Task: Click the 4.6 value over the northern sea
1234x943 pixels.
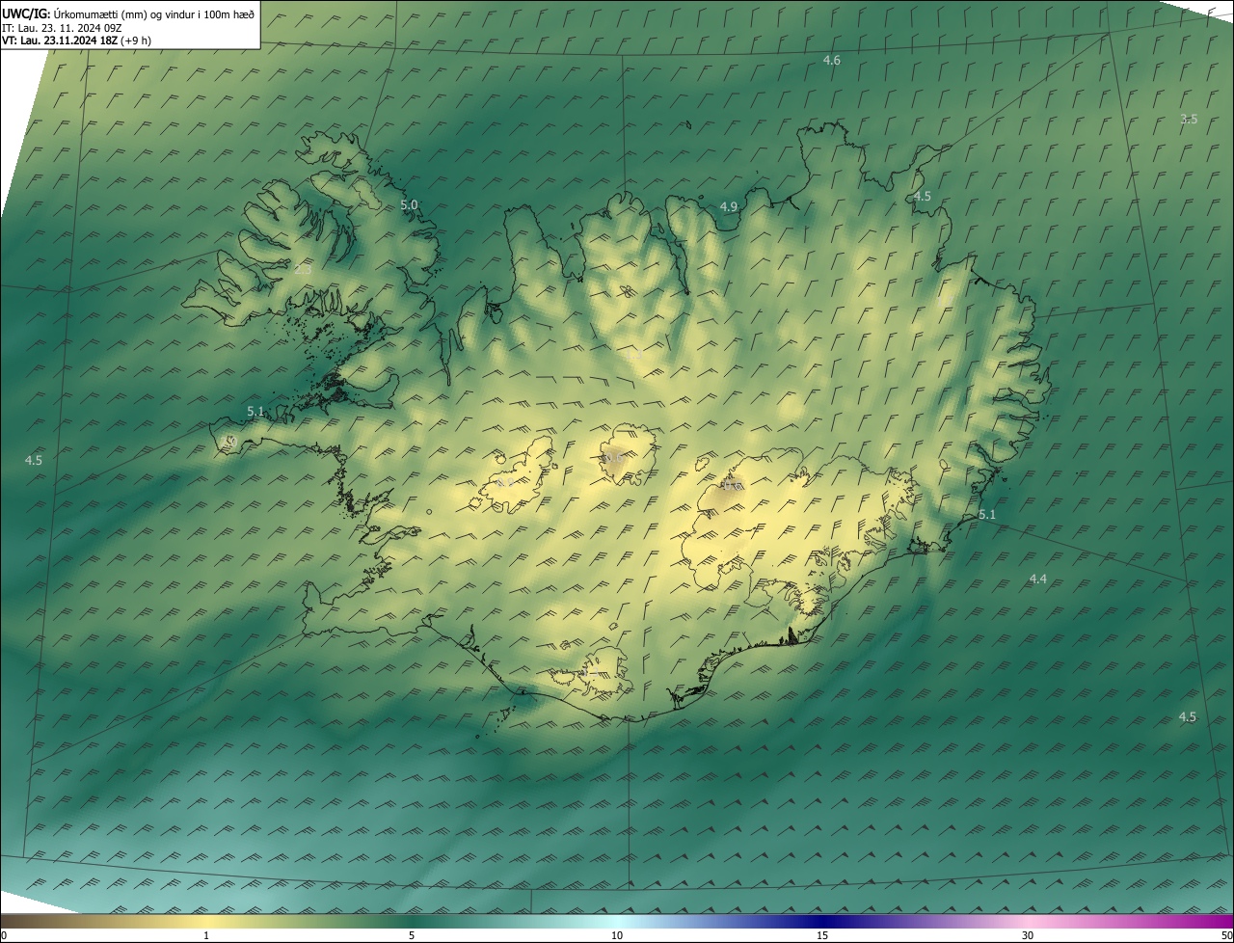Action: click(x=831, y=61)
